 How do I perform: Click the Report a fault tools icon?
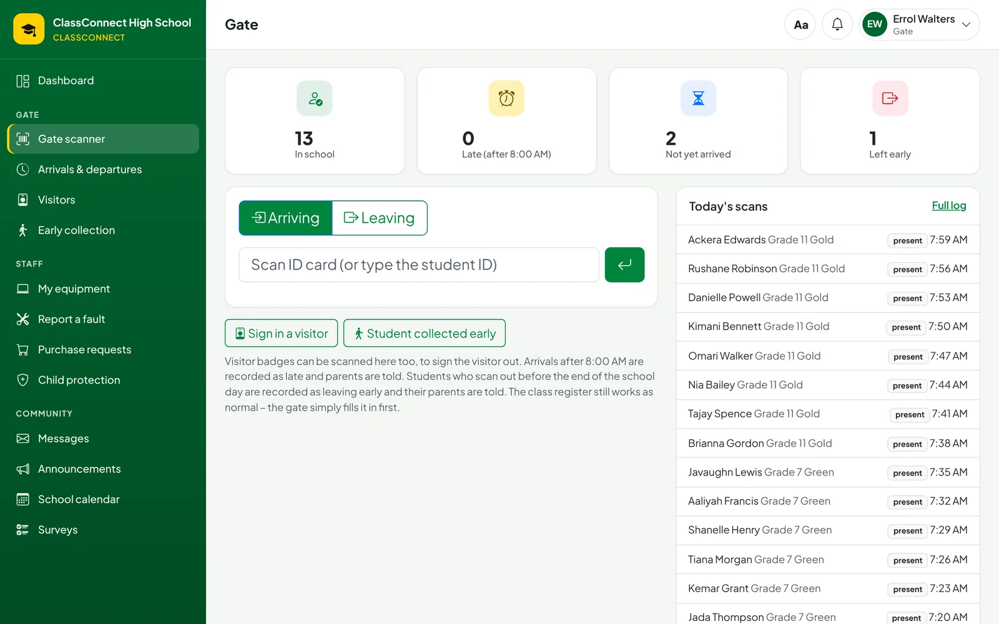tap(23, 319)
